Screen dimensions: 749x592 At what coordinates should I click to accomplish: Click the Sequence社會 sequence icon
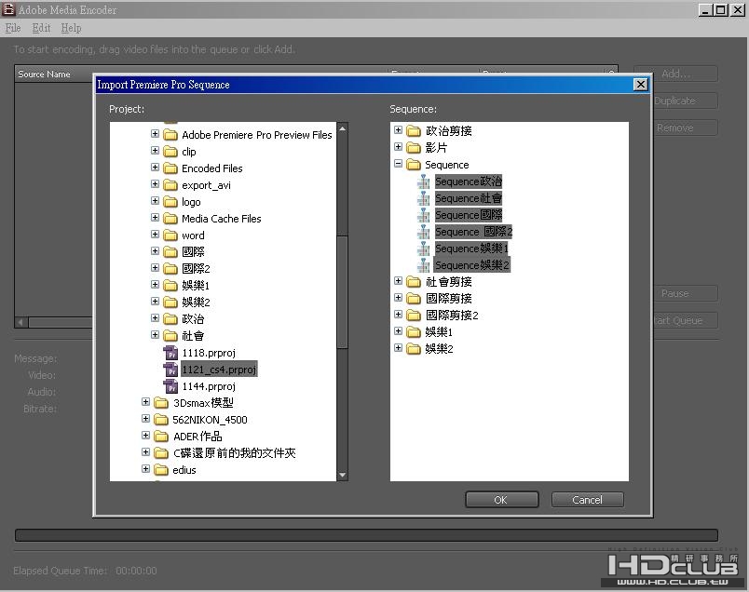423,198
